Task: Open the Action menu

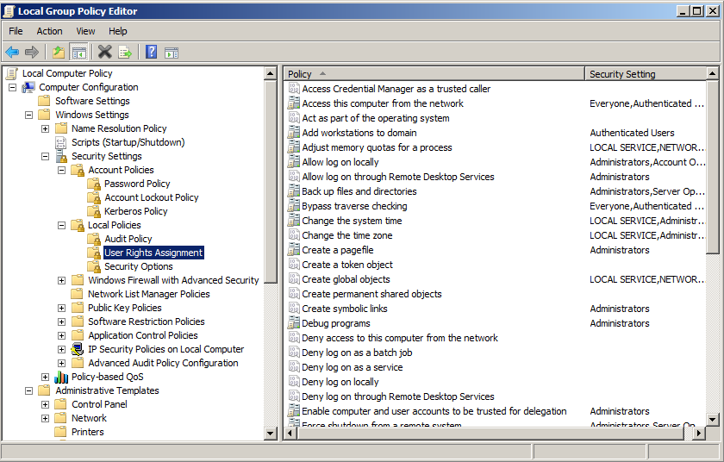Action: coord(49,31)
